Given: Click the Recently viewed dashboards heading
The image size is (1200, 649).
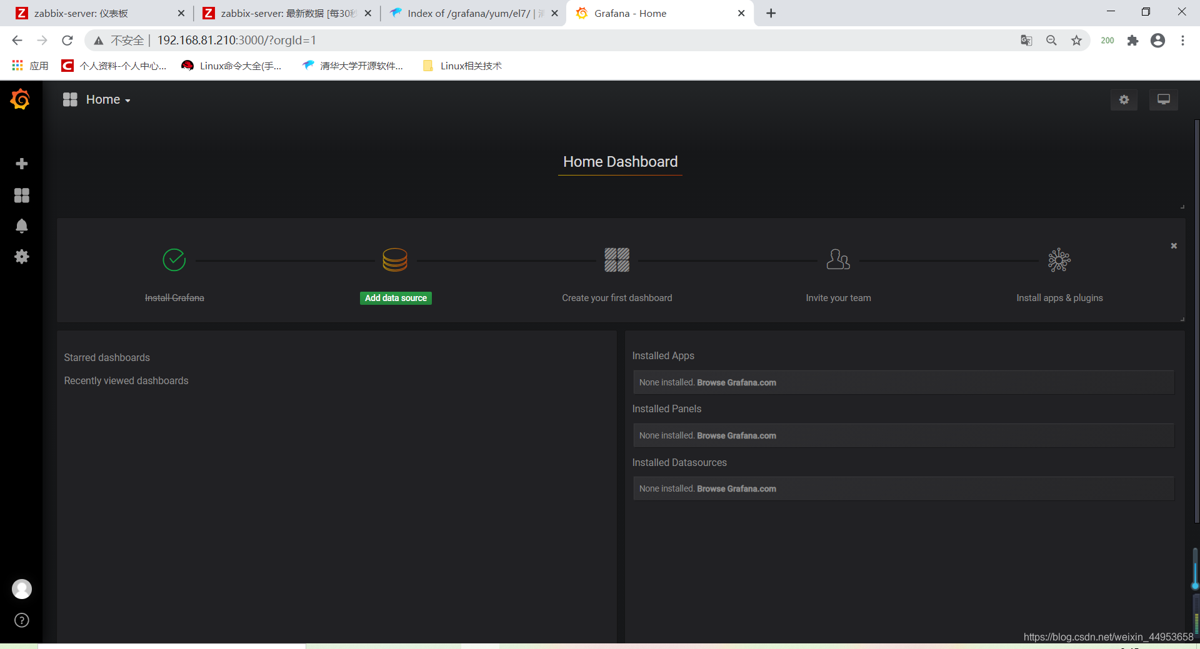Looking at the screenshot, I should [126, 380].
